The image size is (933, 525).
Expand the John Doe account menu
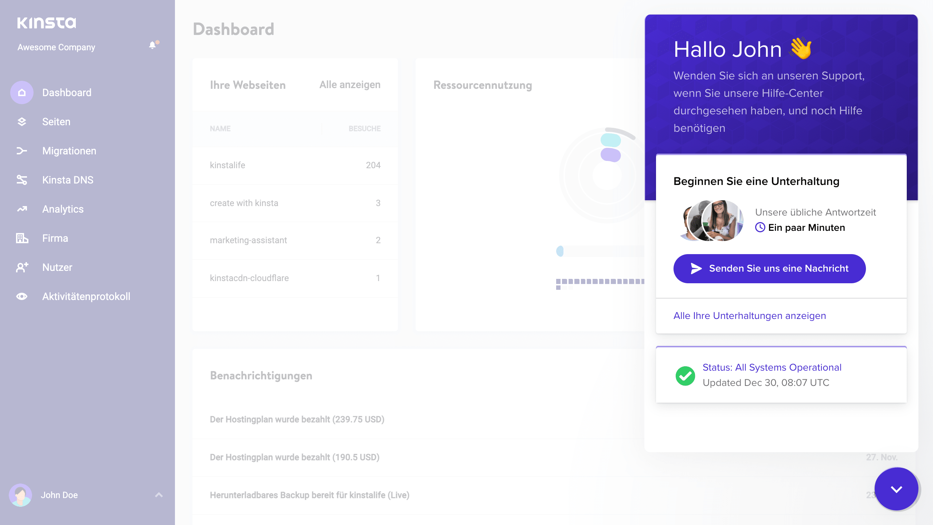point(159,495)
